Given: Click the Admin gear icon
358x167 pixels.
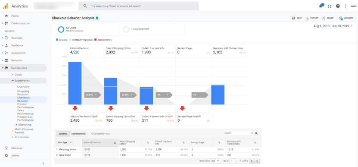Looking at the screenshot, I should 6,155.
